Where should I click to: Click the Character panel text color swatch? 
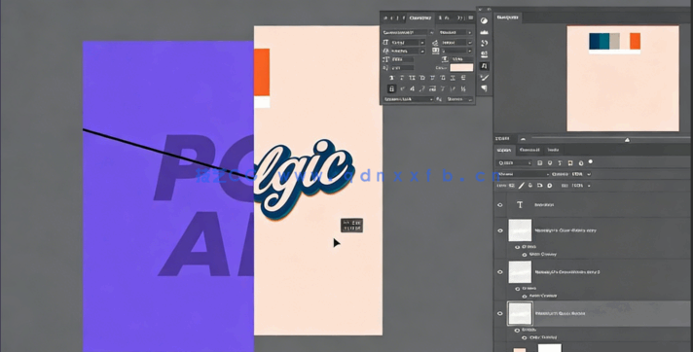[461, 67]
